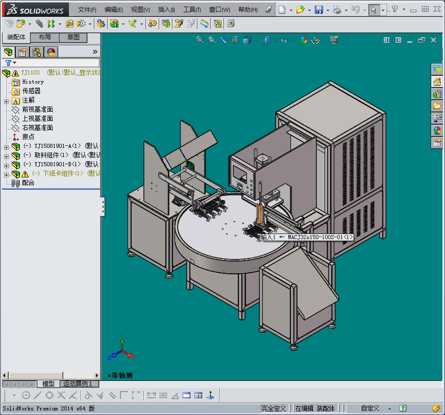Click the 自定义 status bar button

click(x=370, y=408)
